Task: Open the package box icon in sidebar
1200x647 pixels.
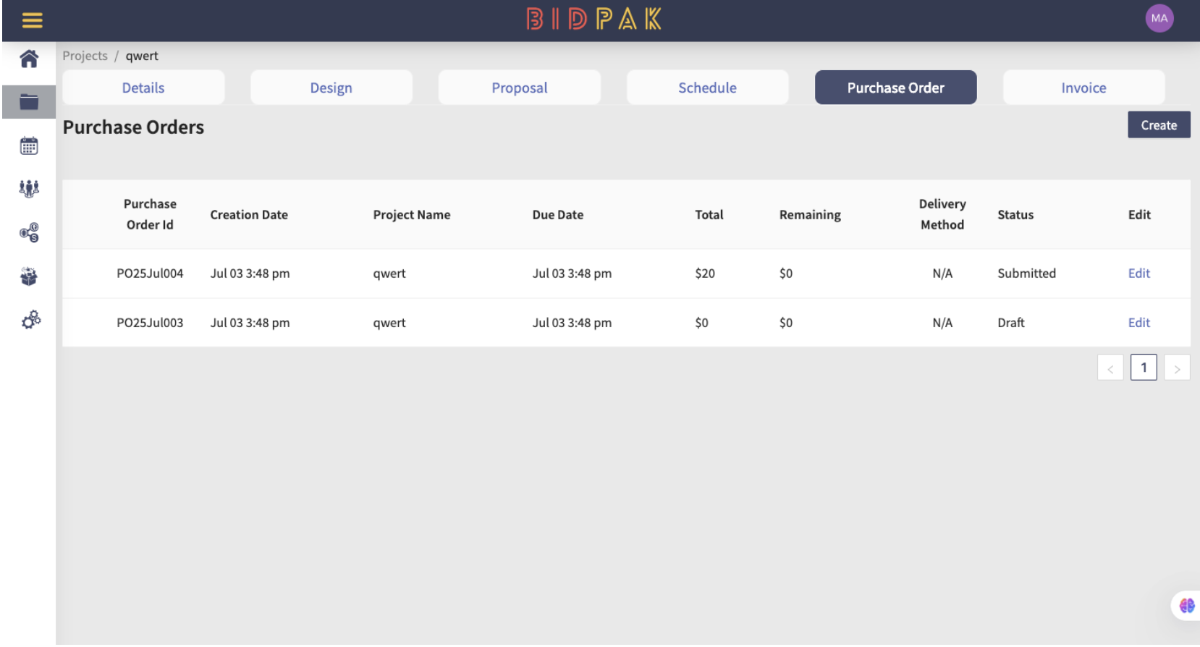Action: pos(29,276)
